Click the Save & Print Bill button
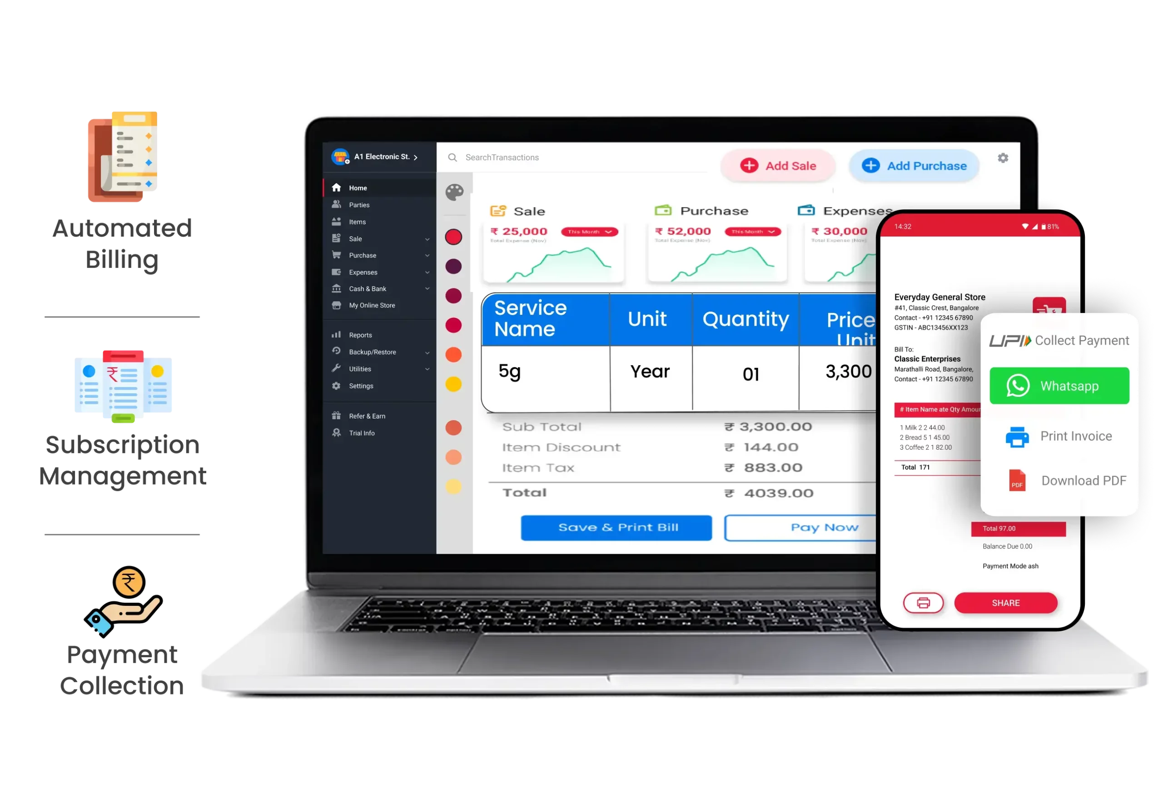The image size is (1163, 788). (616, 527)
